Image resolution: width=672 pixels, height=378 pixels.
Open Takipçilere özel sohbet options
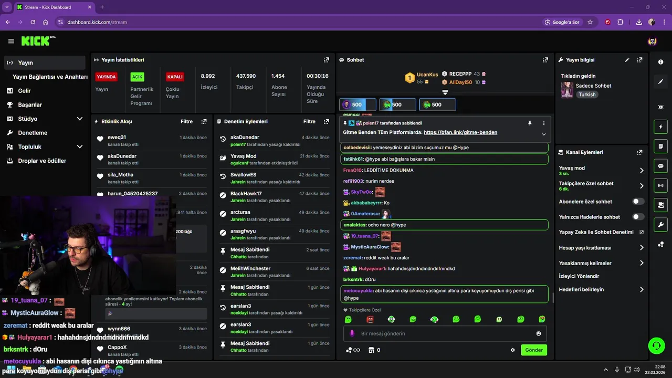point(601,186)
